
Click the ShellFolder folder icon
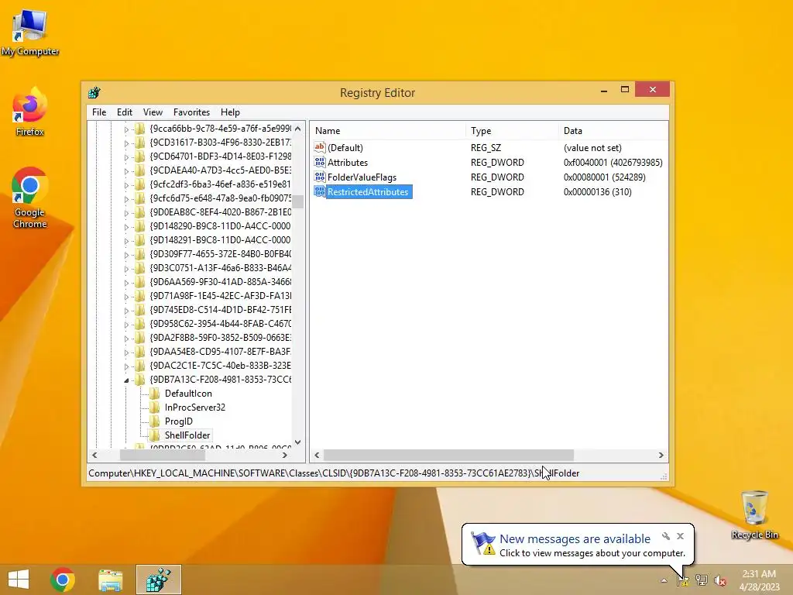pyautogui.click(x=155, y=435)
